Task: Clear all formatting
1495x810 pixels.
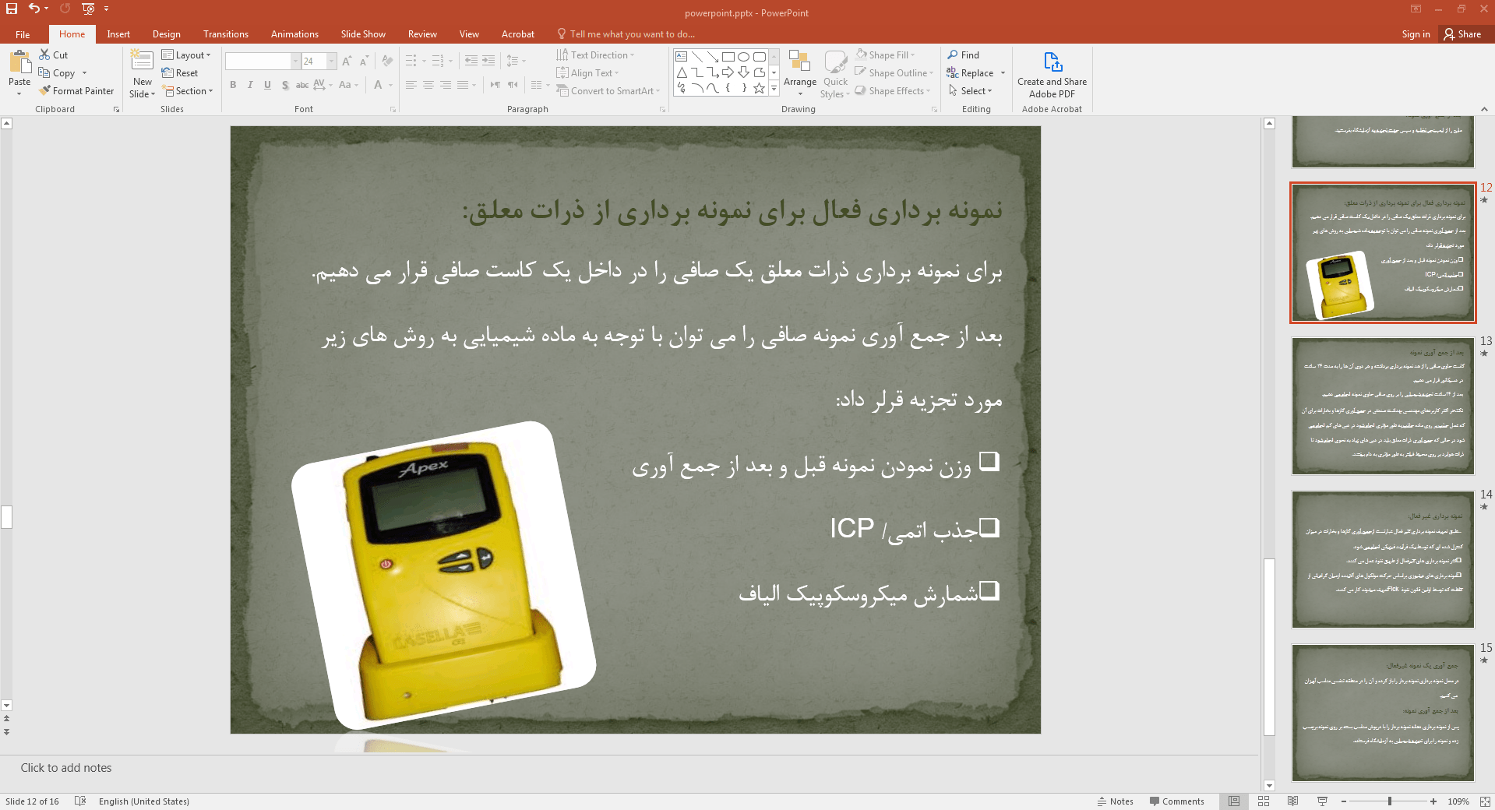Action: click(x=388, y=61)
